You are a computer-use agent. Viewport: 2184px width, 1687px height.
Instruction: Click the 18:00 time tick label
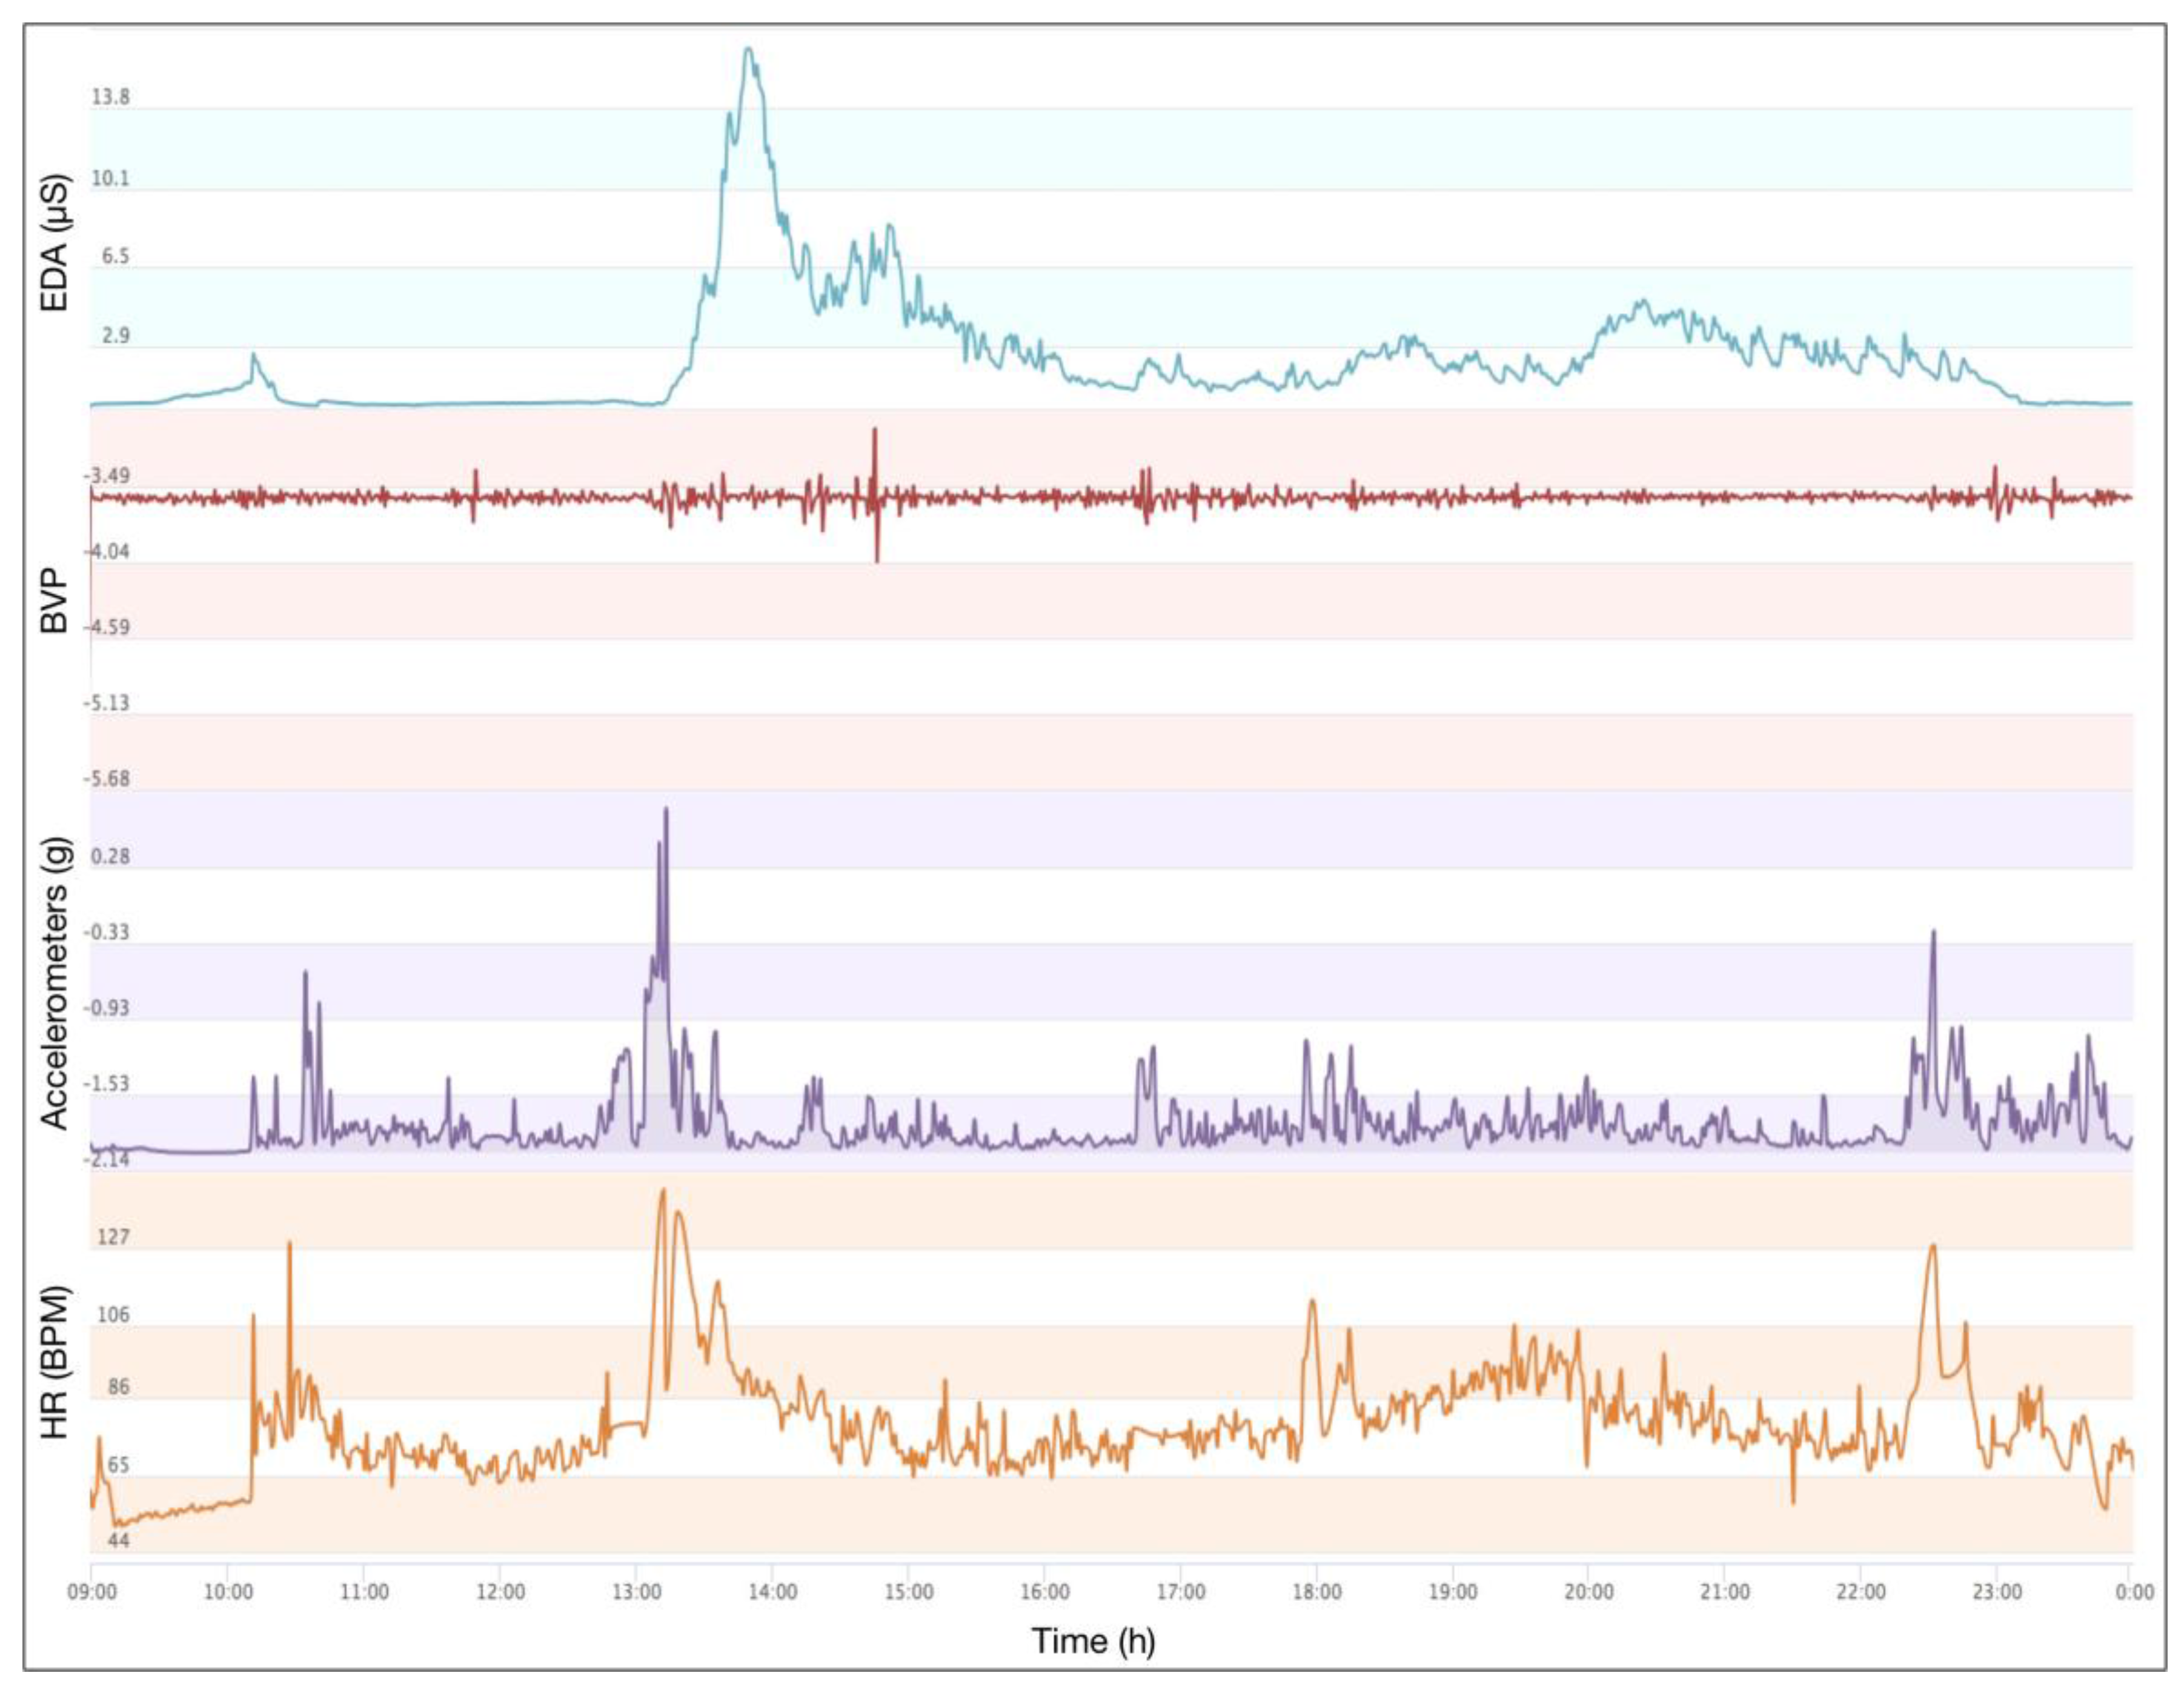tap(1317, 1592)
